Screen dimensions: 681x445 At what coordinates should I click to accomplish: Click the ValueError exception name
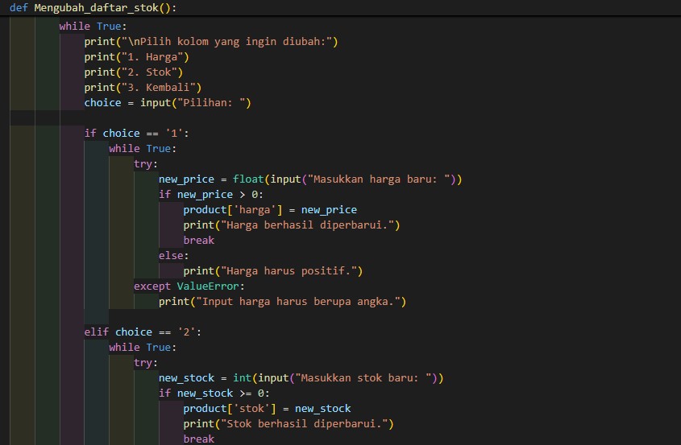click(x=208, y=286)
